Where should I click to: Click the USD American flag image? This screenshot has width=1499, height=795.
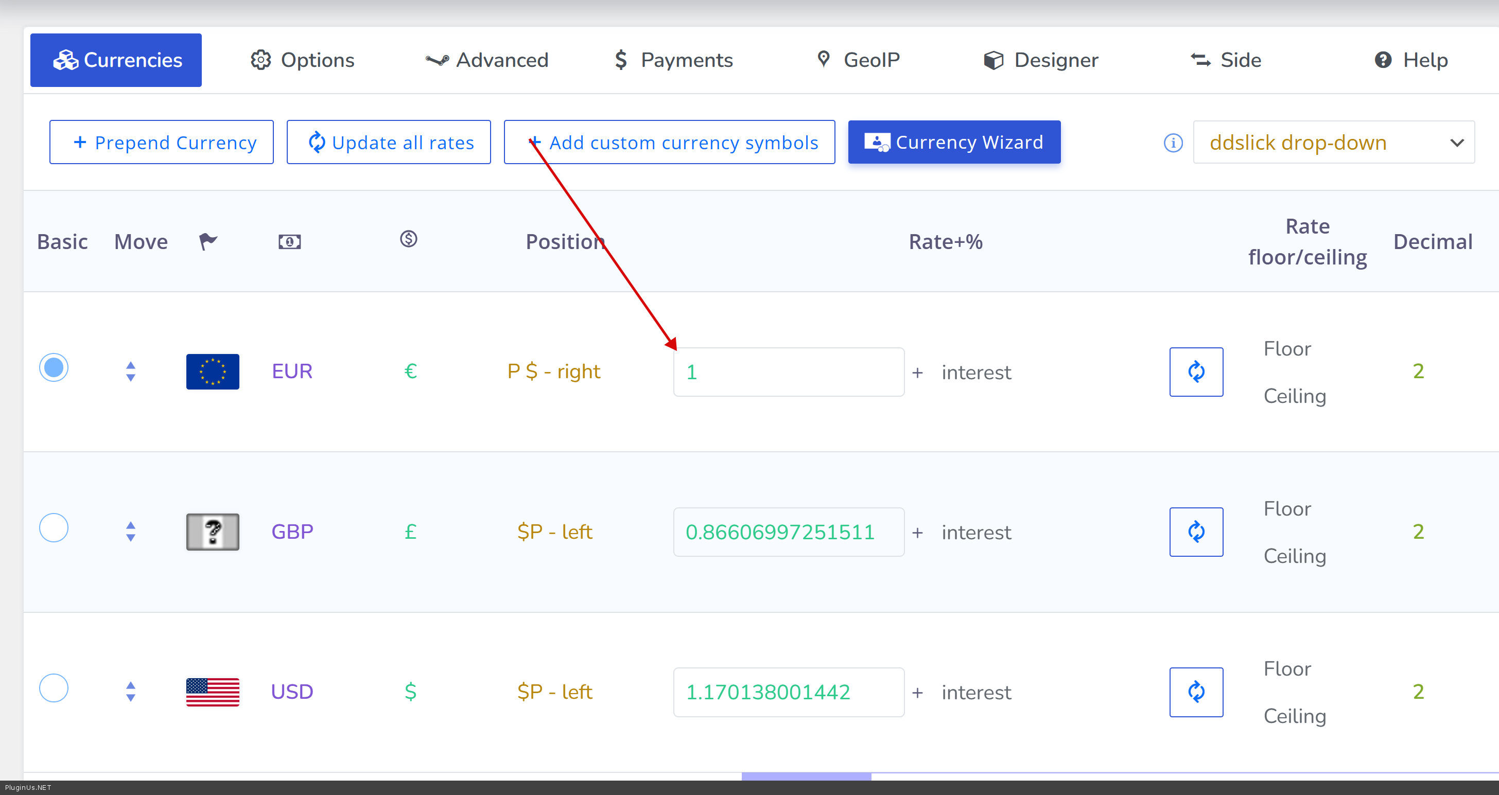point(213,692)
